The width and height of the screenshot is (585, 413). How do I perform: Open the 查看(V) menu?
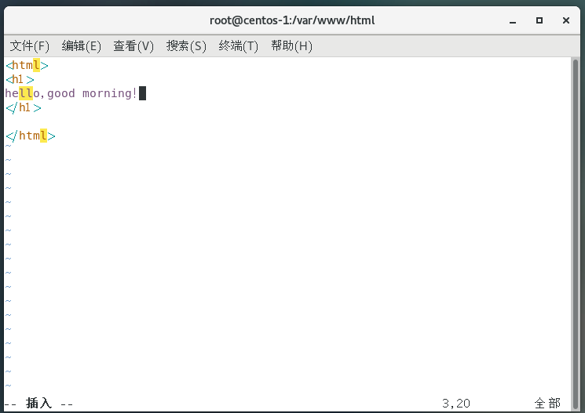coord(133,46)
